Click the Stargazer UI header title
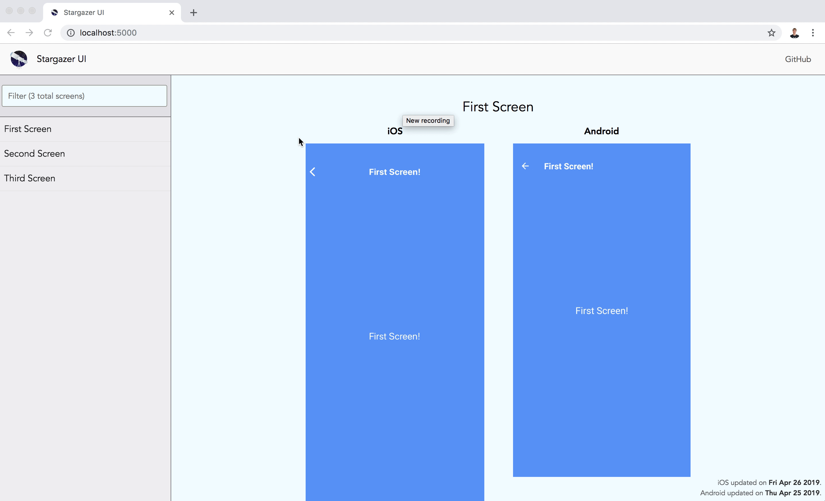Screen dimensions: 825x501 (61, 59)
